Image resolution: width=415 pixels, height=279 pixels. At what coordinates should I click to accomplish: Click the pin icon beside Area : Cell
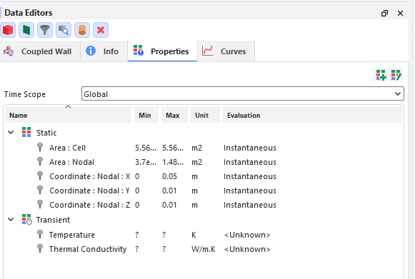[40, 147]
